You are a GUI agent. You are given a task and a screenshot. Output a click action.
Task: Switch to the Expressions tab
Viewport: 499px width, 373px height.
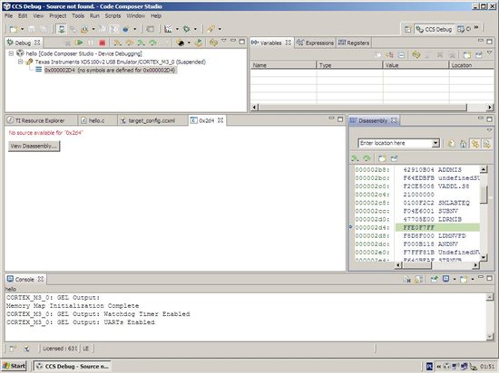point(315,43)
